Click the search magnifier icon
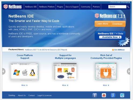The image size is (133, 100). [128, 7]
